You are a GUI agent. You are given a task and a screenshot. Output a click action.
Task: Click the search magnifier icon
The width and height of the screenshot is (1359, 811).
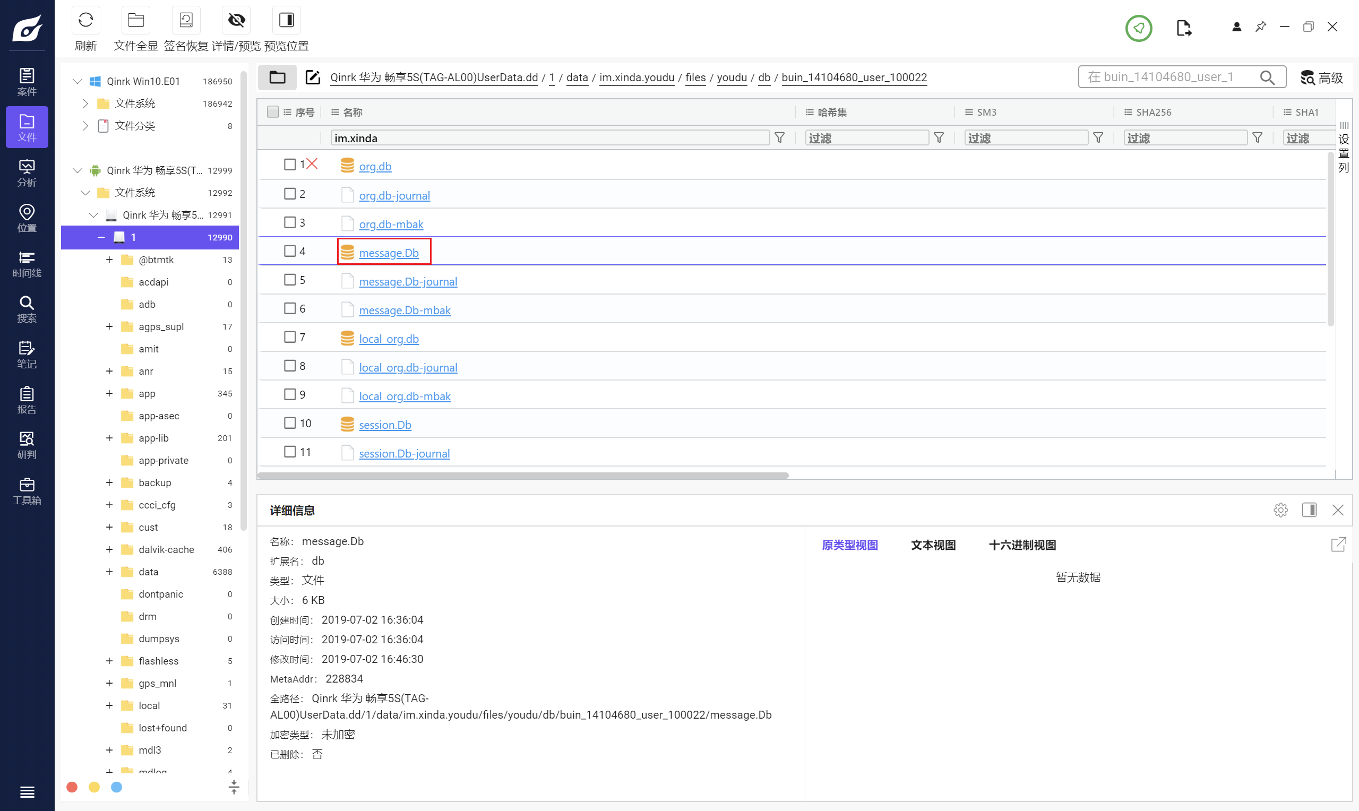point(1267,77)
